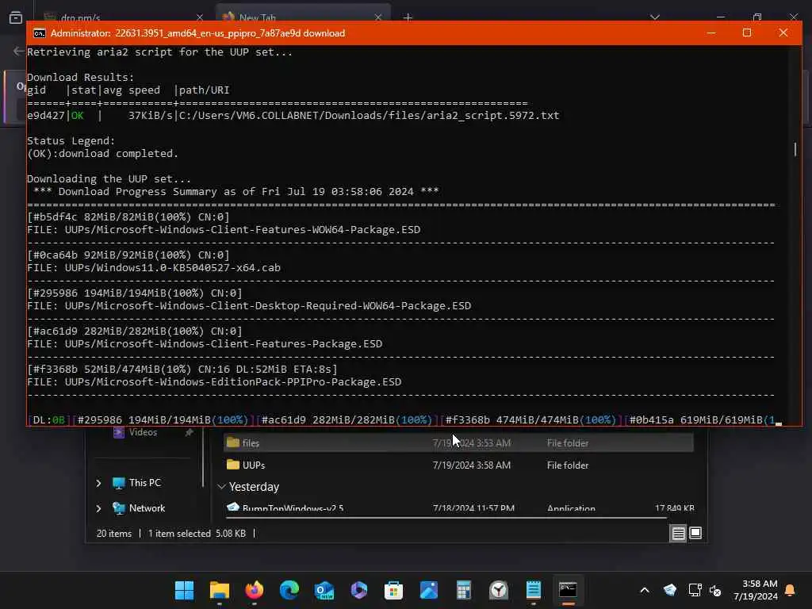Click Explorer's horizontal scrollbar
812x609 pixels.
pos(448,517)
